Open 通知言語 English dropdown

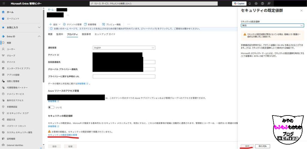(124, 48)
